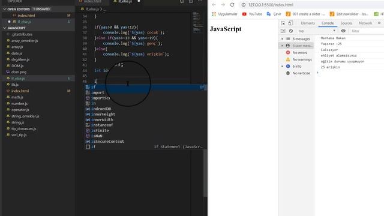Go forward in Chrome browser

pyautogui.click(x=223, y=5)
